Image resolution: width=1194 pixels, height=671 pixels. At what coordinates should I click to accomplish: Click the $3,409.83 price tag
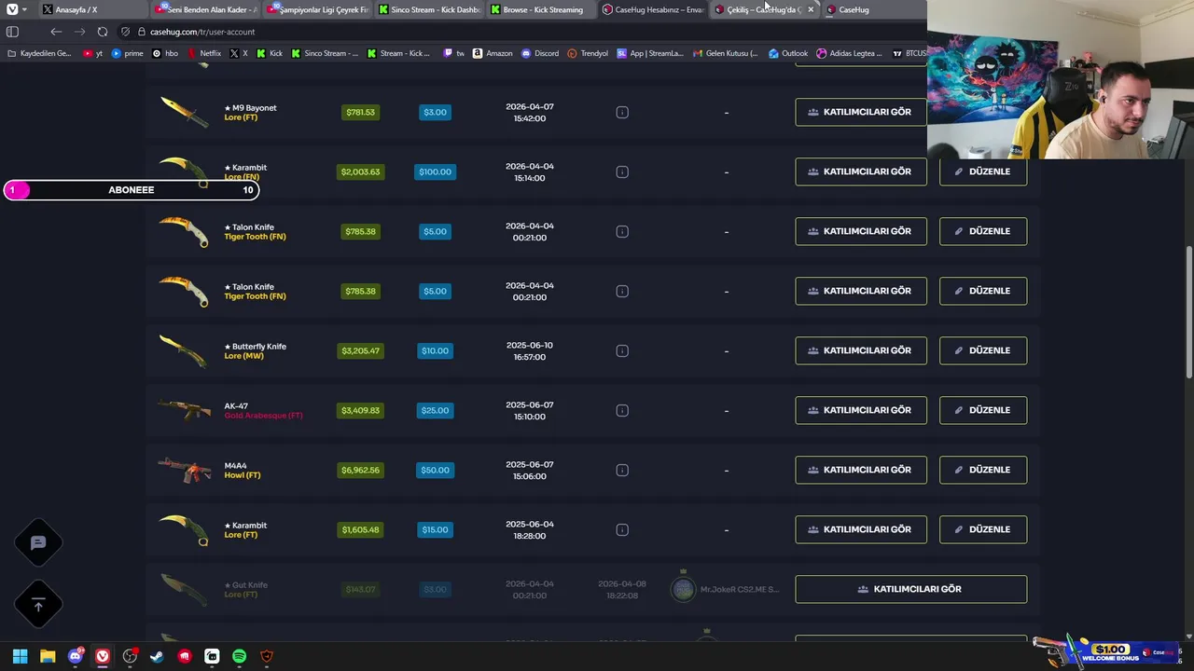click(360, 410)
